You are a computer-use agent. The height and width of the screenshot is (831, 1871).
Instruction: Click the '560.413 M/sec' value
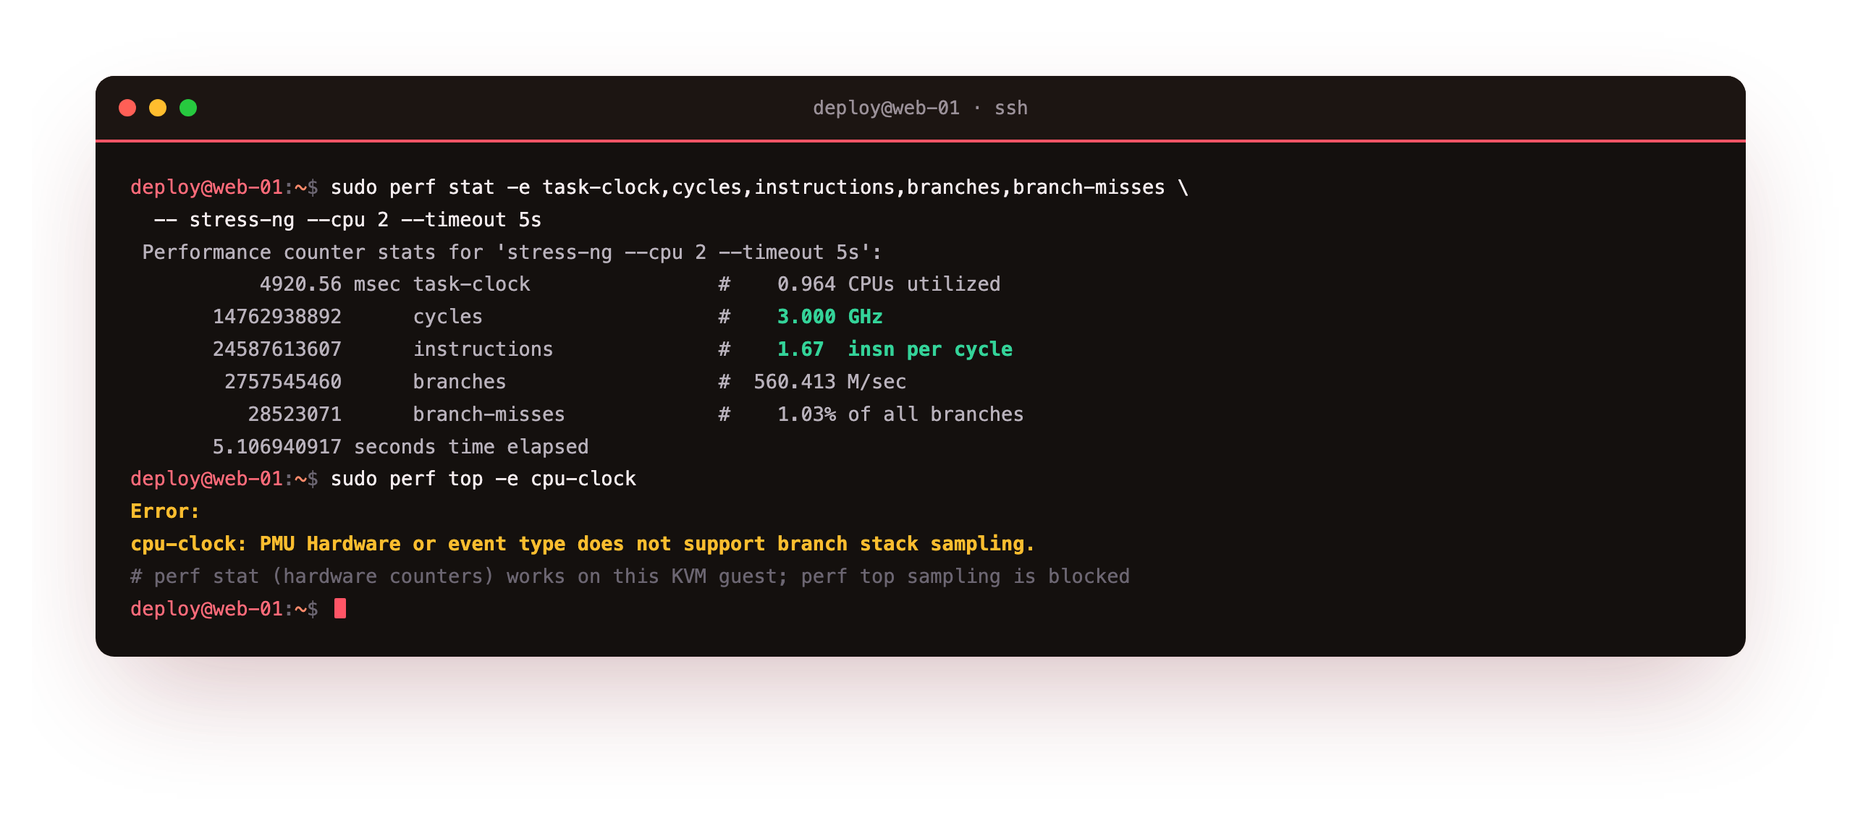[x=829, y=383]
